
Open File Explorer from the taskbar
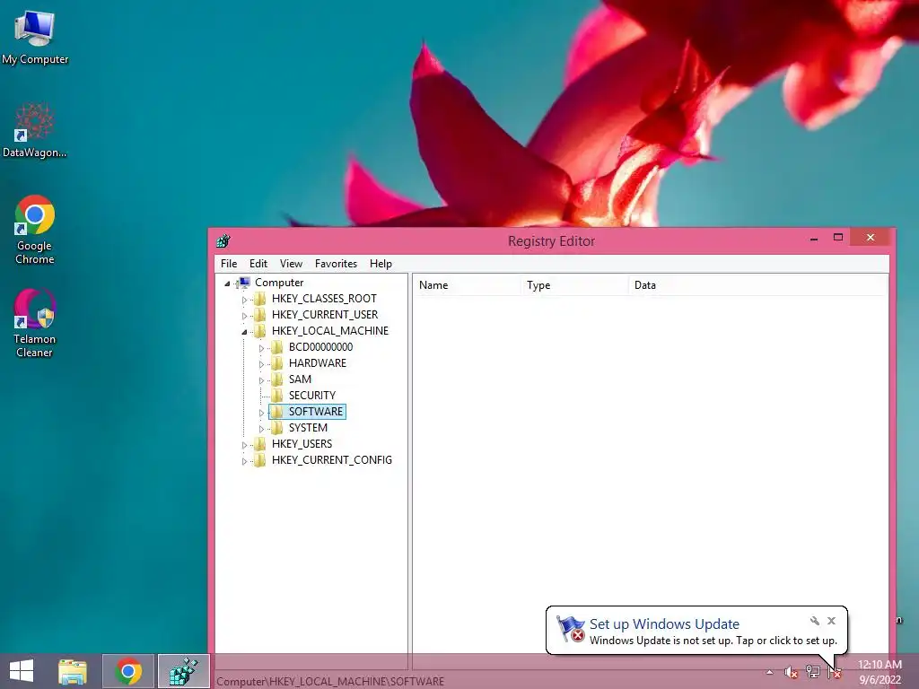click(73, 671)
